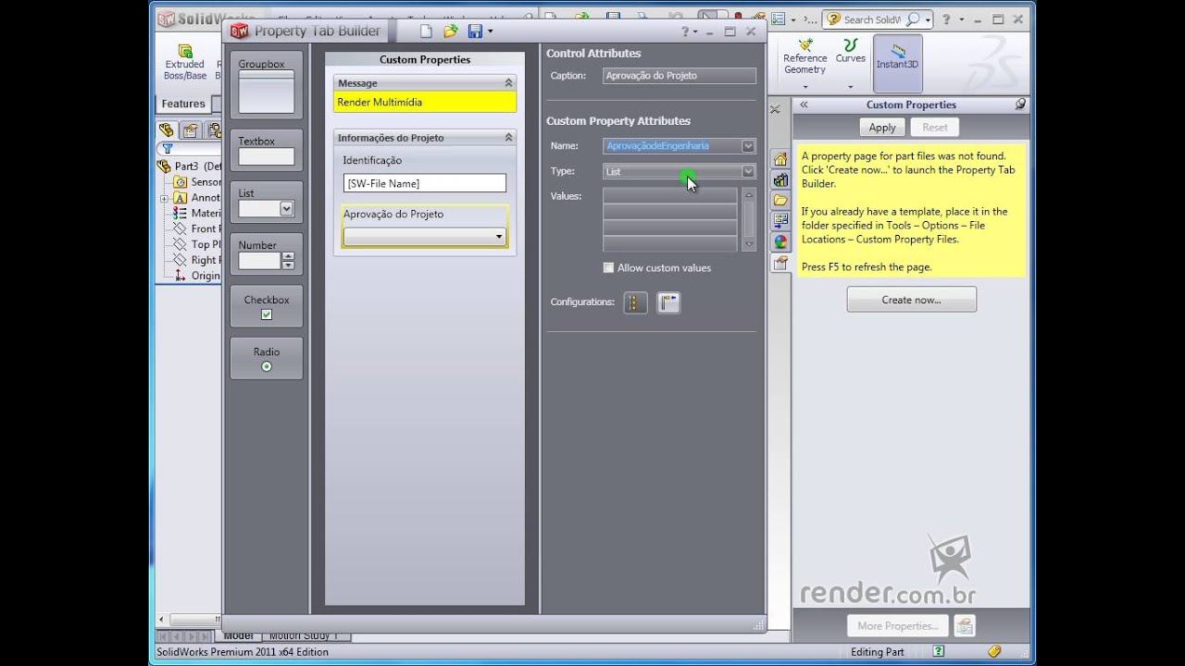Click the configurations tab icon

pyautogui.click(x=635, y=302)
